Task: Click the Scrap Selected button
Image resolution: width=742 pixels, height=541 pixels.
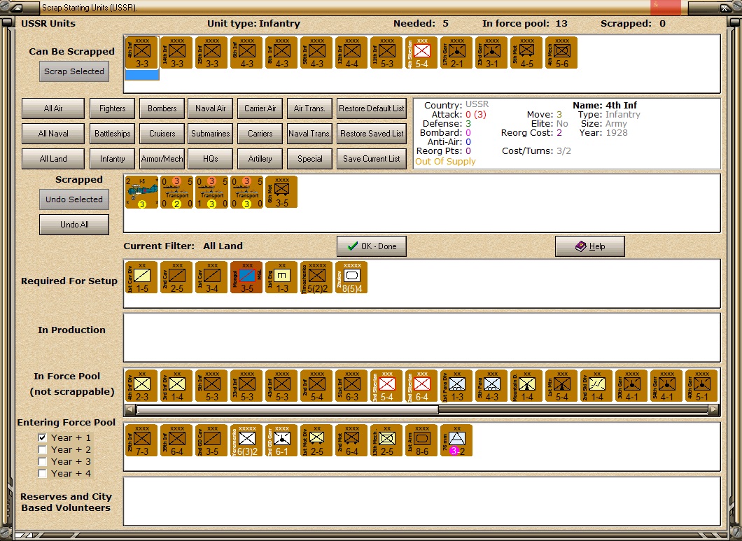Action: pyautogui.click(x=74, y=71)
